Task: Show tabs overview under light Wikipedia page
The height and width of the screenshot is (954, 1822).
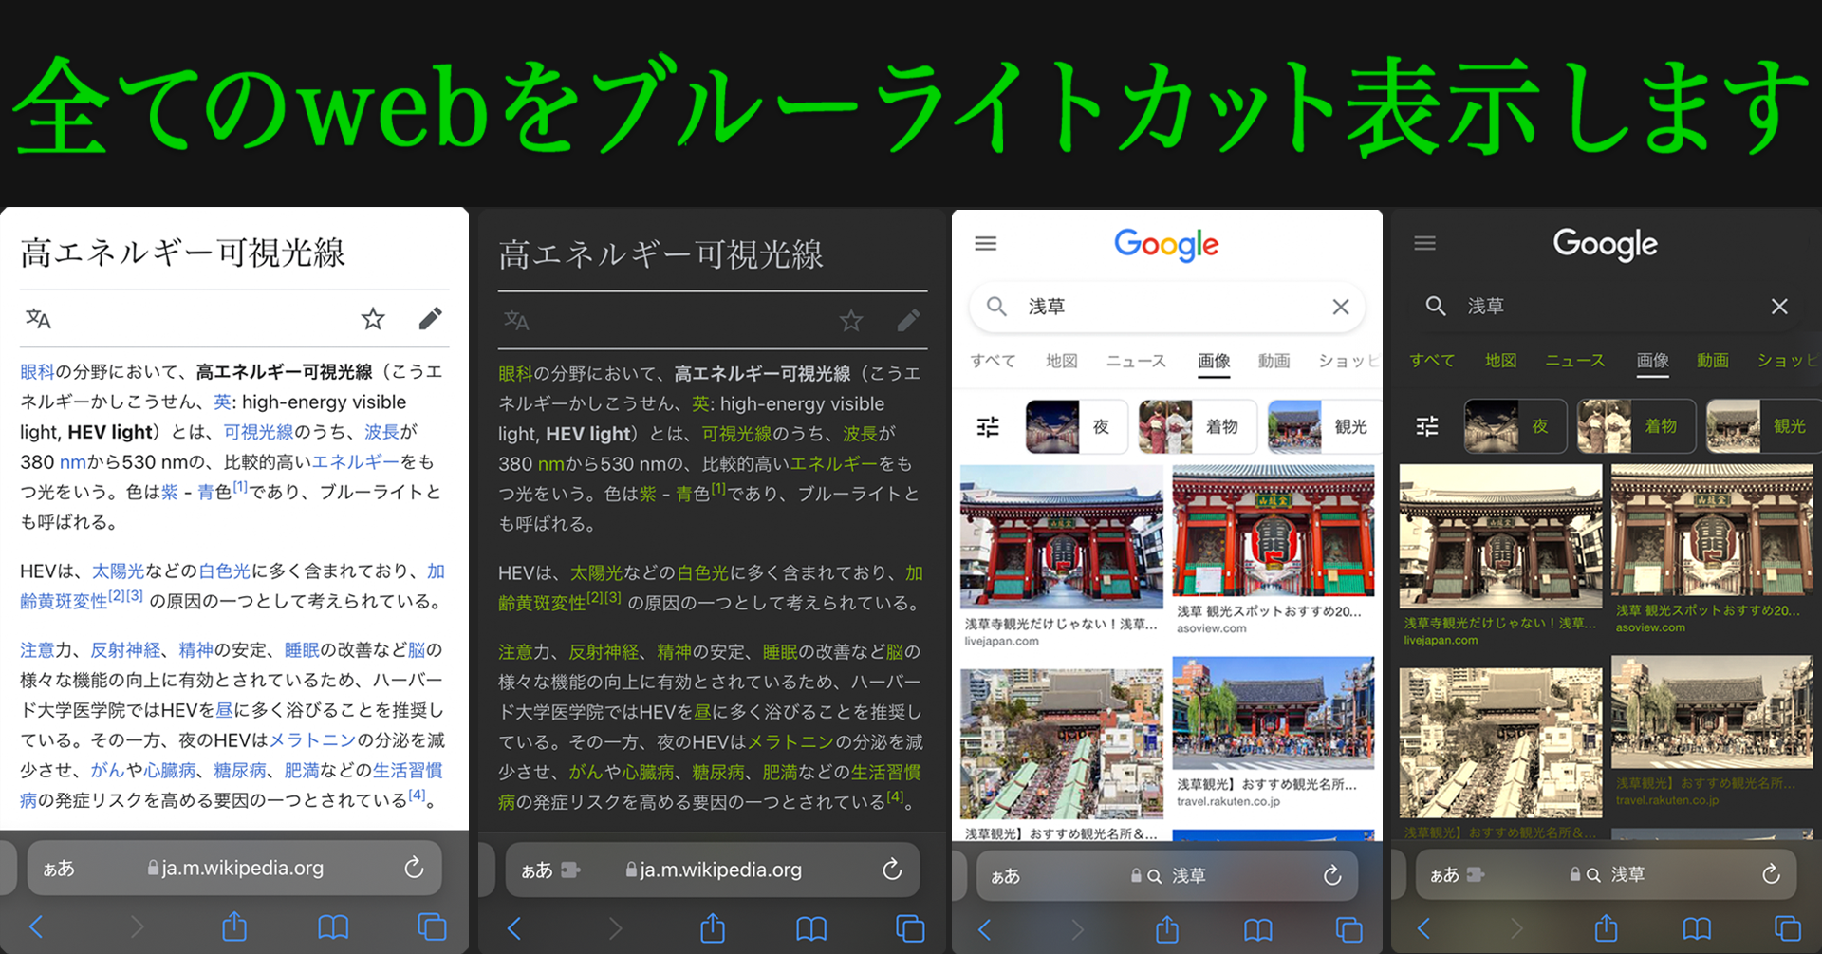Action: click(432, 926)
